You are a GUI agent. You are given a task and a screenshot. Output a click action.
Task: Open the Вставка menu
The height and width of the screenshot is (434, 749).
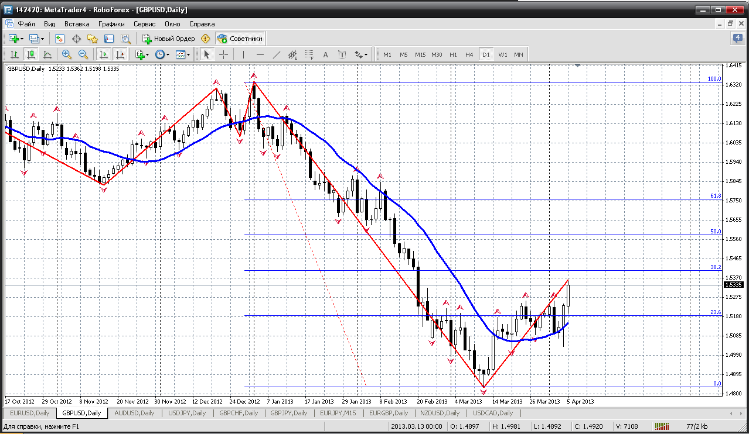pos(77,24)
